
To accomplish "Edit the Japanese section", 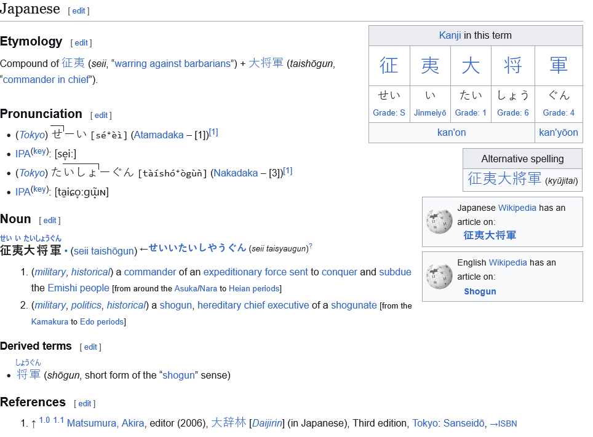I will 79,11.
